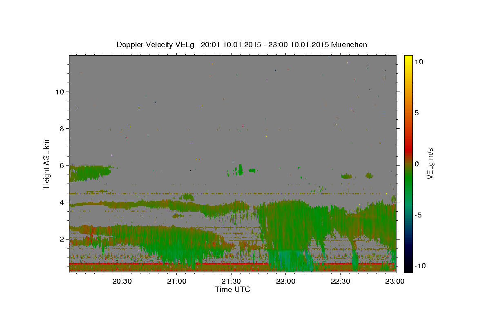Click the 20:30 time tick label
490x327 pixels.
point(122,281)
